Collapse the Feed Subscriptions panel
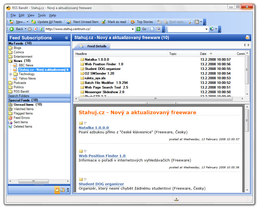The height and width of the screenshot is (209, 260). point(66,38)
